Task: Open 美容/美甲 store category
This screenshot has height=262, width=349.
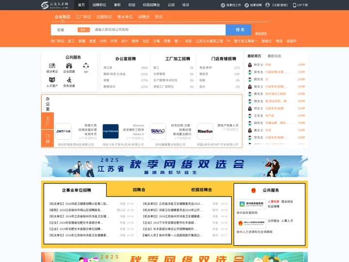Action: [206, 68]
